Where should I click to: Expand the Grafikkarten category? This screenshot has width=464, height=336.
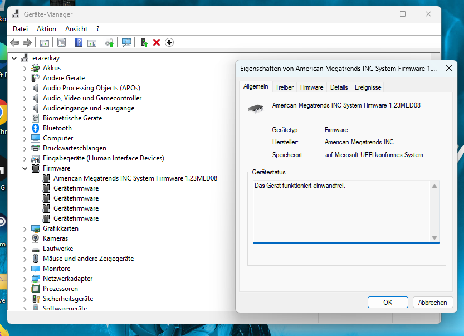click(x=24, y=228)
